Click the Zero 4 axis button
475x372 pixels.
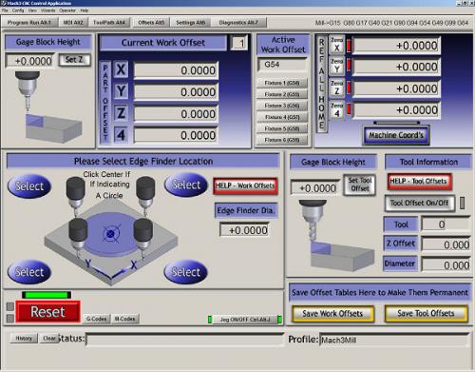pyautogui.click(x=336, y=109)
